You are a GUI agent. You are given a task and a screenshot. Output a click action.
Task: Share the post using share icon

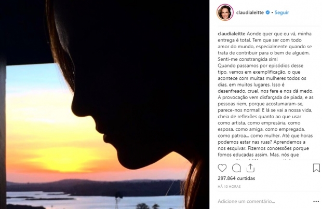point(250,168)
